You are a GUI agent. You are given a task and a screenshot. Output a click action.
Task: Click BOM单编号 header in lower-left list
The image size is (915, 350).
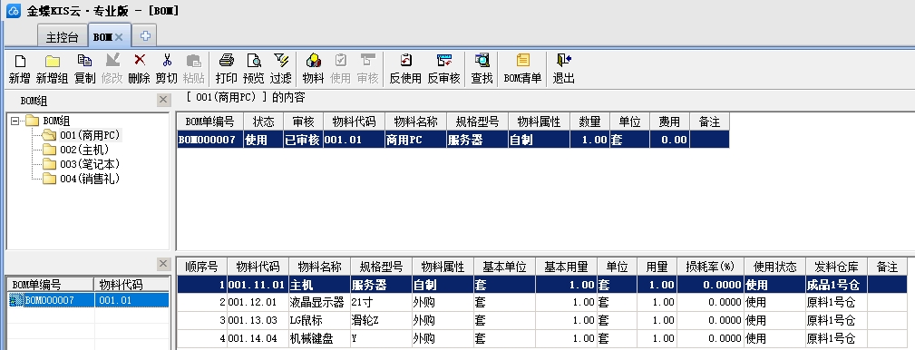click(x=50, y=285)
